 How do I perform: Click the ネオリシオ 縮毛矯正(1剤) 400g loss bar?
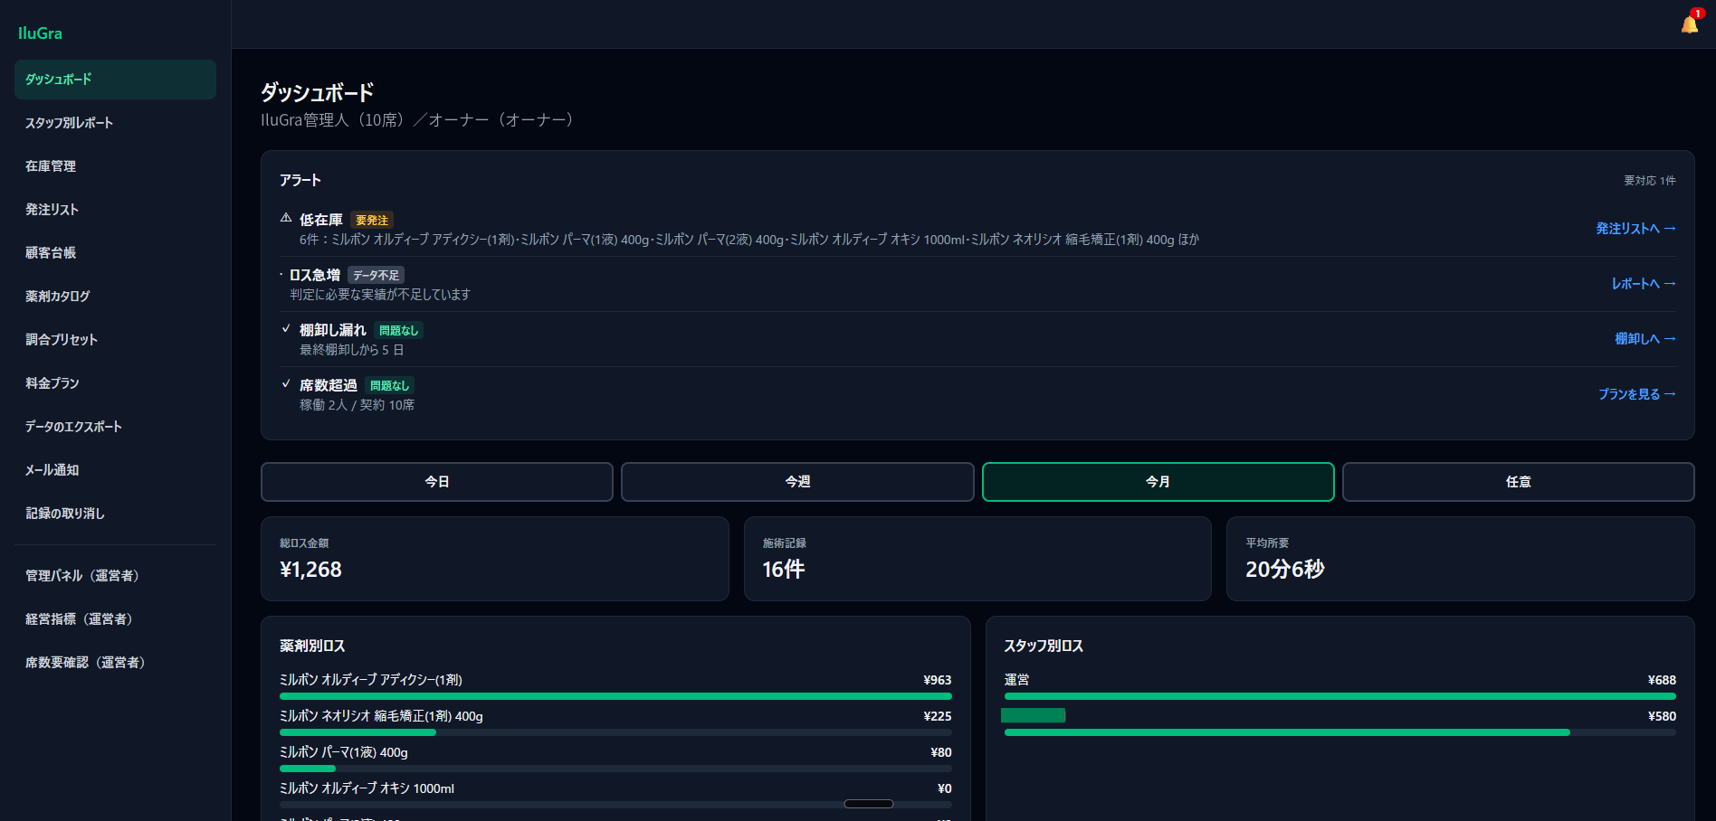click(x=615, y=732)
